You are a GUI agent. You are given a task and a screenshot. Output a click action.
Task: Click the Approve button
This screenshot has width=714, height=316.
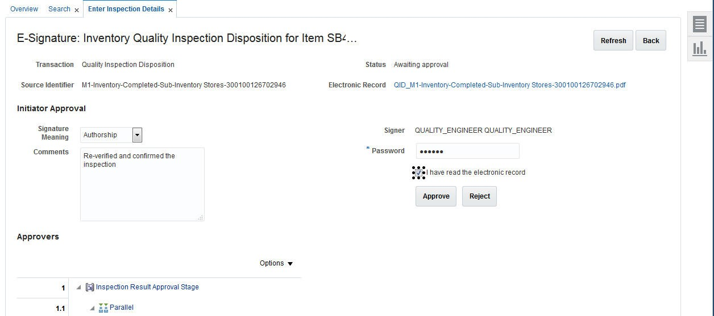[x=436, y=196]
